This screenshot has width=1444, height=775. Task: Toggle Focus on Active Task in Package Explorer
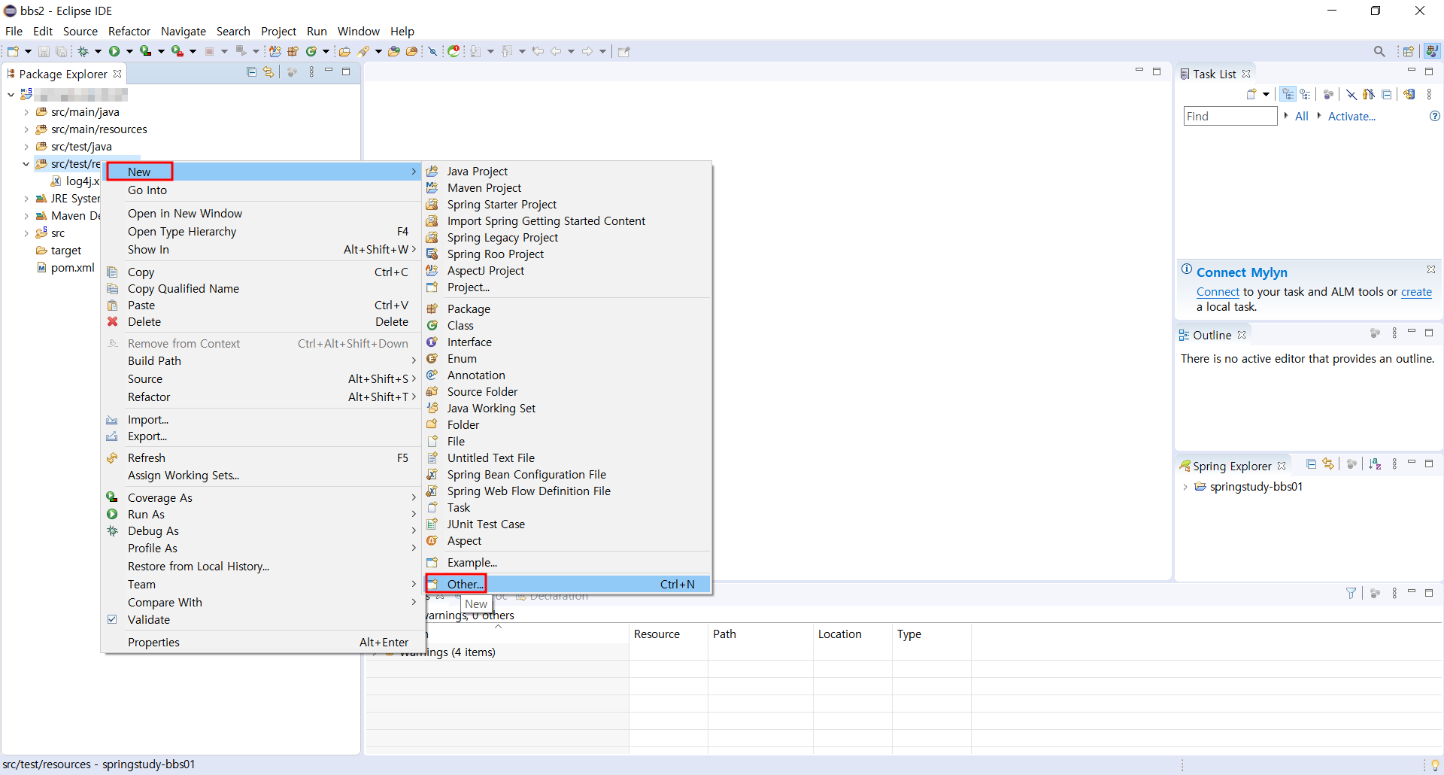point(292,72)
